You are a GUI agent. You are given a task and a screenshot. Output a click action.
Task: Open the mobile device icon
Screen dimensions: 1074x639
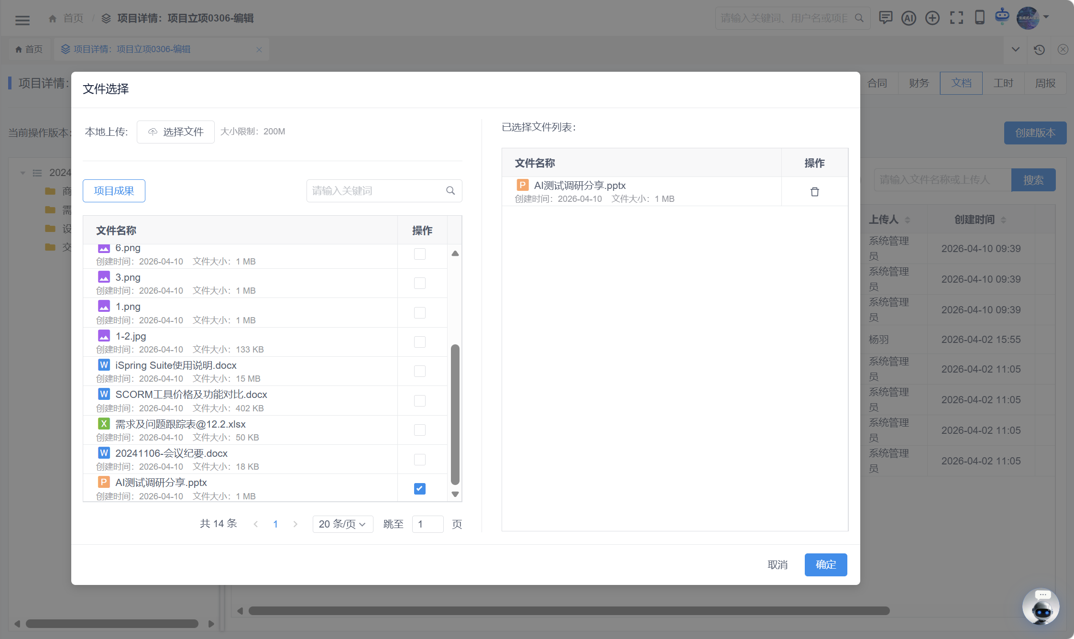click(x=979, y=17)
